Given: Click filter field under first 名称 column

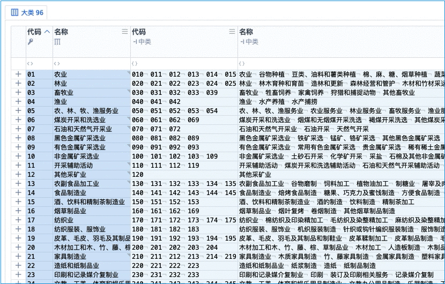Looking at the screenshot, I should pyautogui.click(x=91, y=64).
